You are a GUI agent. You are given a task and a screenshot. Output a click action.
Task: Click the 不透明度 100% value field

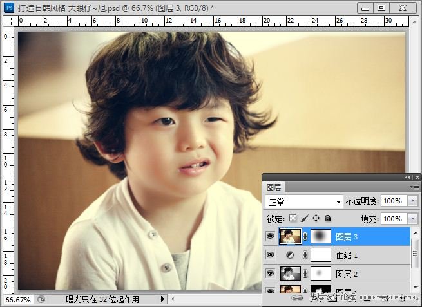pyautogui.click(x=394, y=201)
